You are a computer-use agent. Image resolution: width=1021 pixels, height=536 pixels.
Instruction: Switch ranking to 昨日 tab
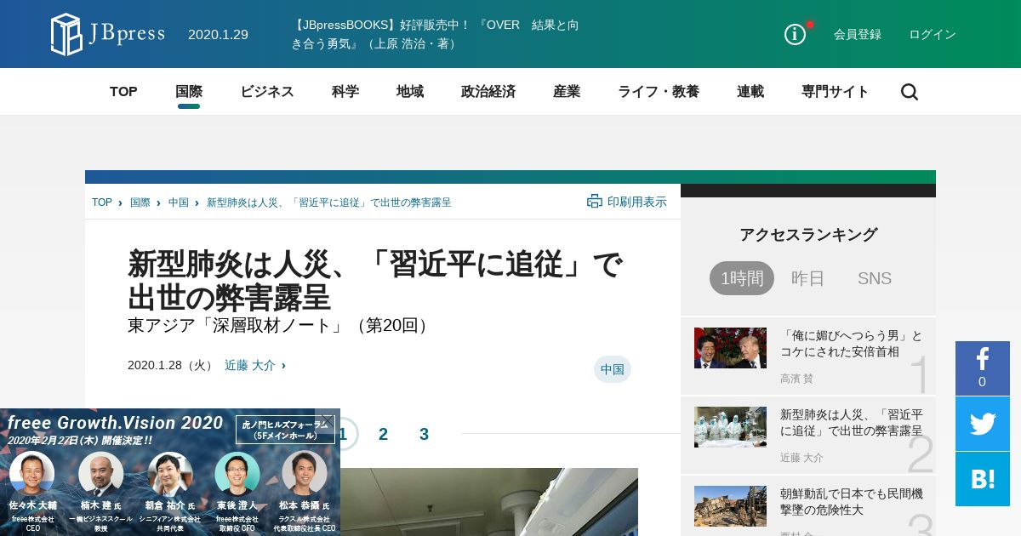[808, 278]
